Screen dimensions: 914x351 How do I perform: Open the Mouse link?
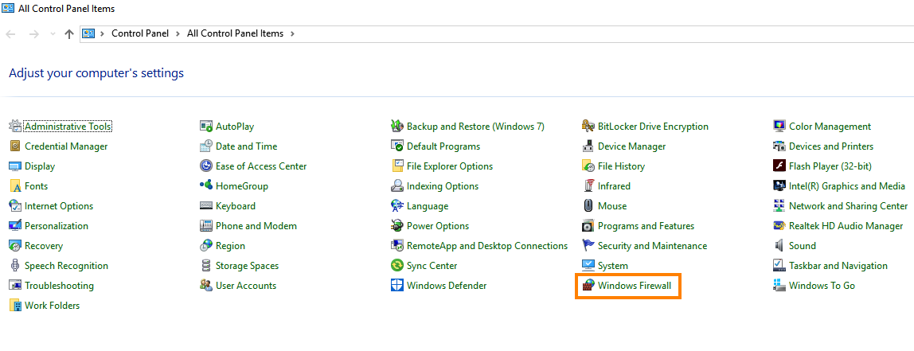tap(612, 206)
